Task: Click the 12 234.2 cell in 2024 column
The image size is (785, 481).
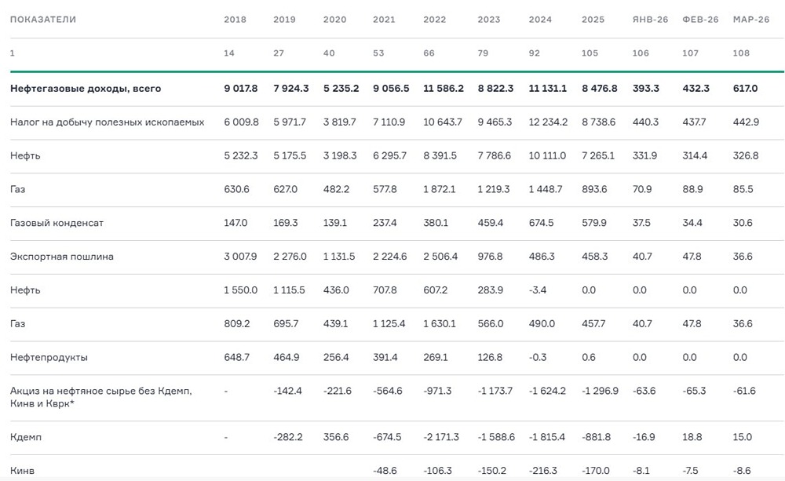Action: [547, 122]
